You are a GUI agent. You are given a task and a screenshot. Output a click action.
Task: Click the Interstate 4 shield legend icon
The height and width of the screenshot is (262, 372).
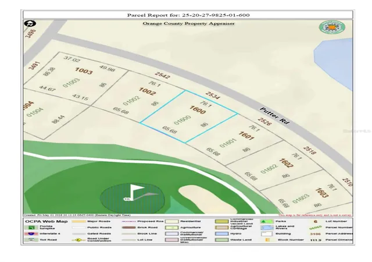pos(31,233)
